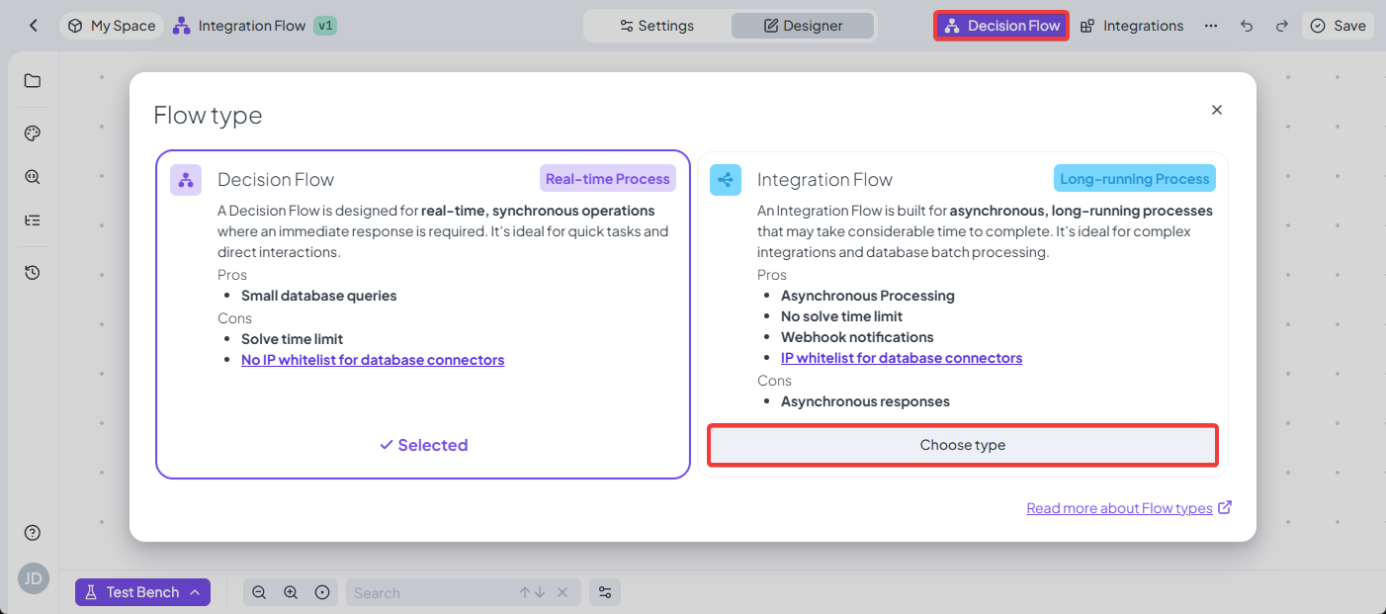Open the three-dot more options menu
This screenshot has height=614, width=1386.
click(x=1211, y=26)
